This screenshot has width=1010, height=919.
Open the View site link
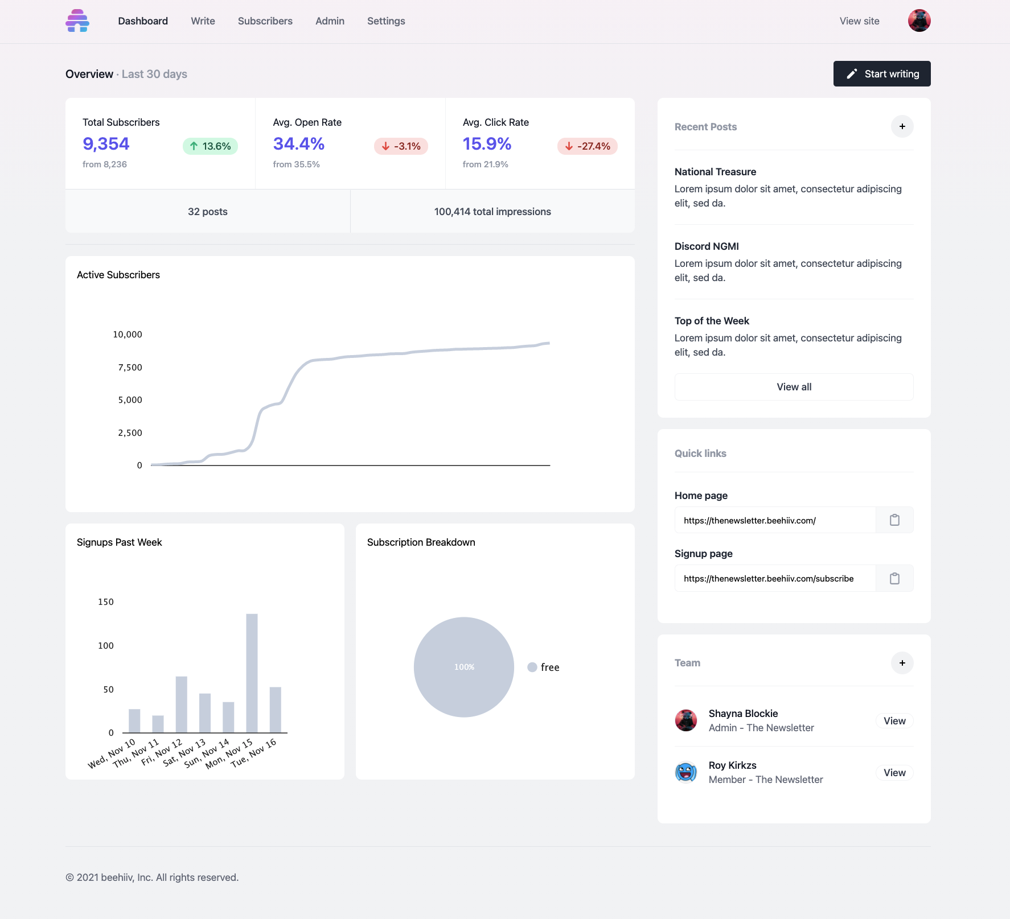859,21
